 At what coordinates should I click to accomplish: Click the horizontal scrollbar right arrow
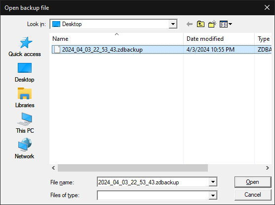pos(268,168)
